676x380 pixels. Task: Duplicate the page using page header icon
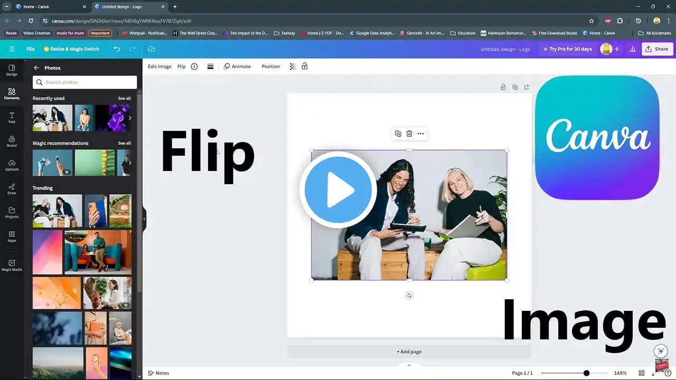(515, 87)
